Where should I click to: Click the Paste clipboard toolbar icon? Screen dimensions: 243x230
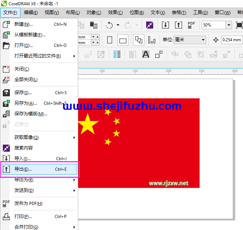[93, 25]
